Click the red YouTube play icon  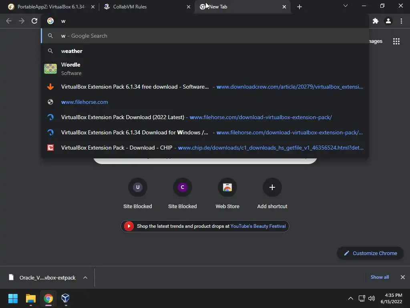(x=129, y=226)
